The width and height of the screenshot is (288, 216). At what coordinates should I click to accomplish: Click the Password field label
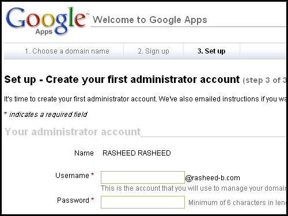point(73,200)
